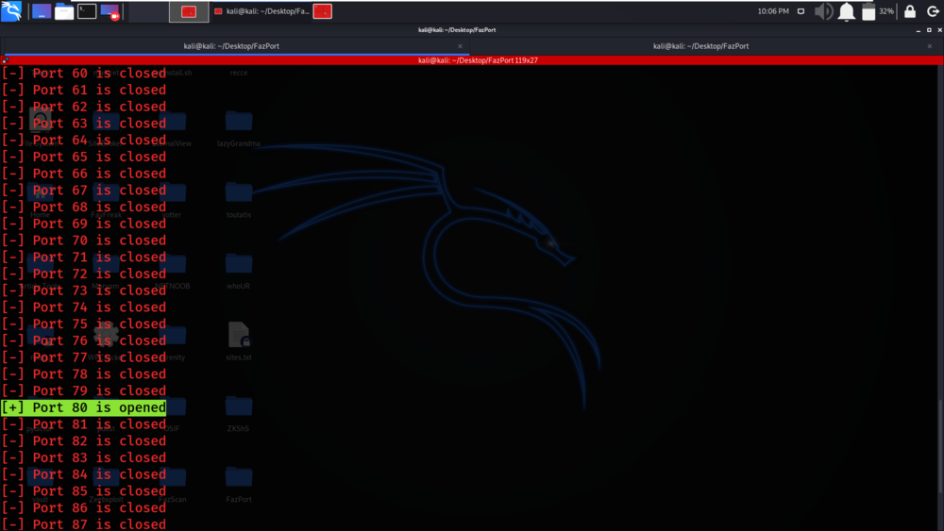Open the volume speaker control

tap(823, 11)
